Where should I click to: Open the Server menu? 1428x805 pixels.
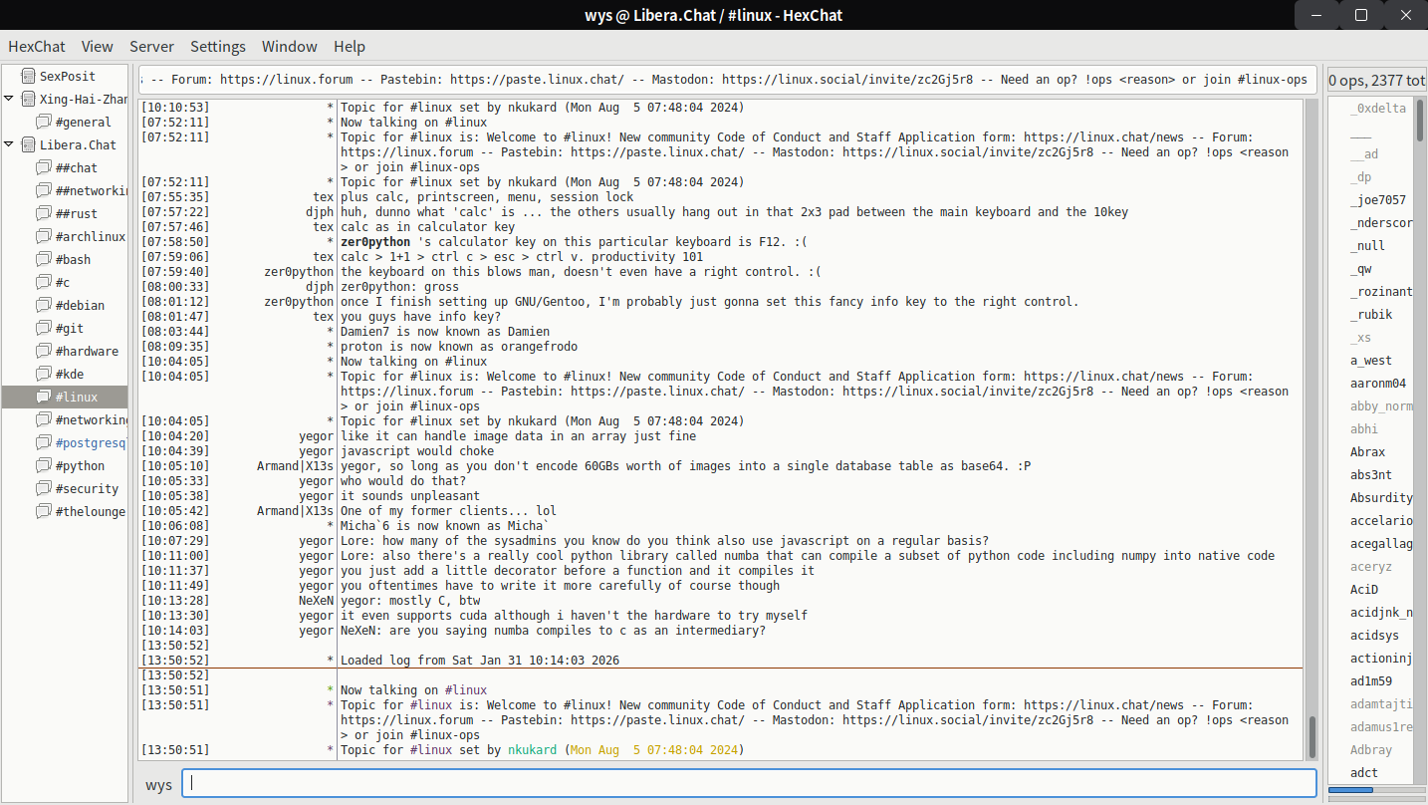151,46
